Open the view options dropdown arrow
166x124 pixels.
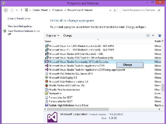153,36
